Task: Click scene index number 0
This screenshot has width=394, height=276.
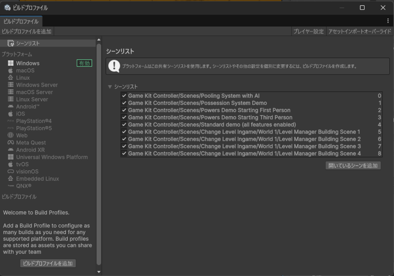Action: tap(380, 96)
